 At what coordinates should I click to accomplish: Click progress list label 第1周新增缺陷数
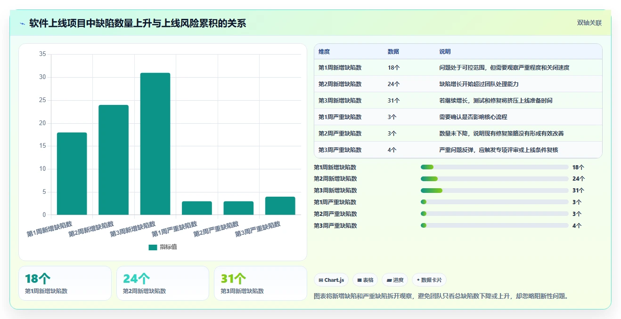(335, 167)
